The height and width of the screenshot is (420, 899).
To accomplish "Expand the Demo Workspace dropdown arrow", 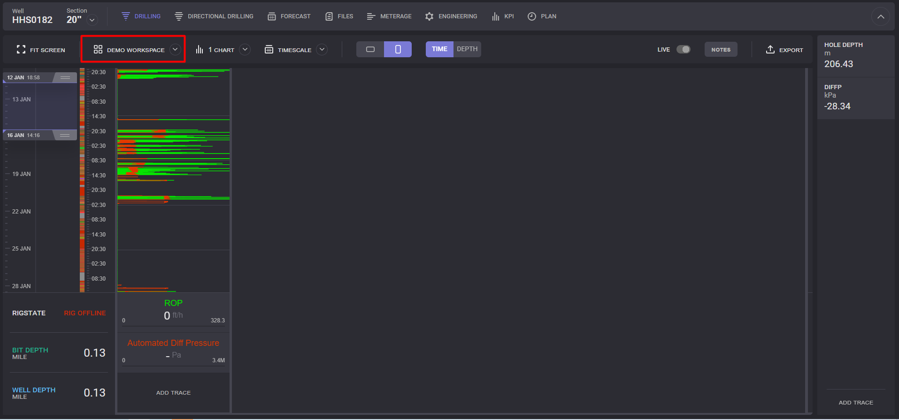I will [175, 49].
